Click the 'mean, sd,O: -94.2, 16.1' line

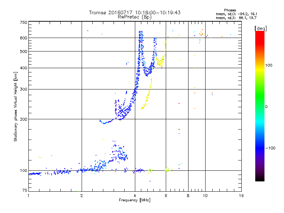coord(236,14)
